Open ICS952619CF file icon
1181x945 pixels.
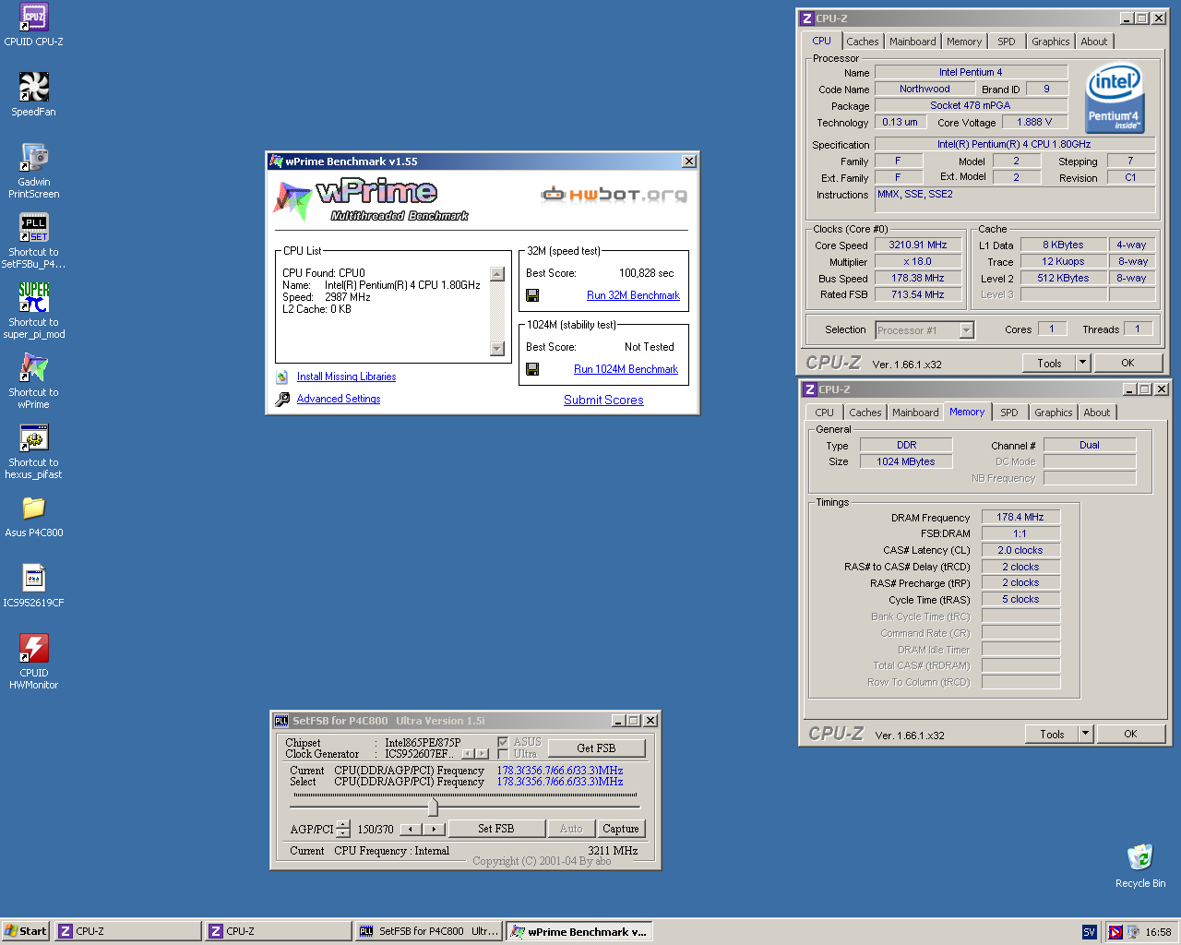tap(34, 578)
